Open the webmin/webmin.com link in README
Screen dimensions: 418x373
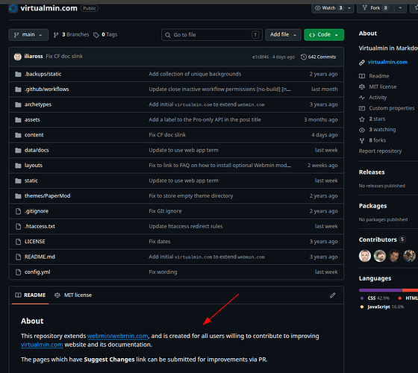(118, 336)
